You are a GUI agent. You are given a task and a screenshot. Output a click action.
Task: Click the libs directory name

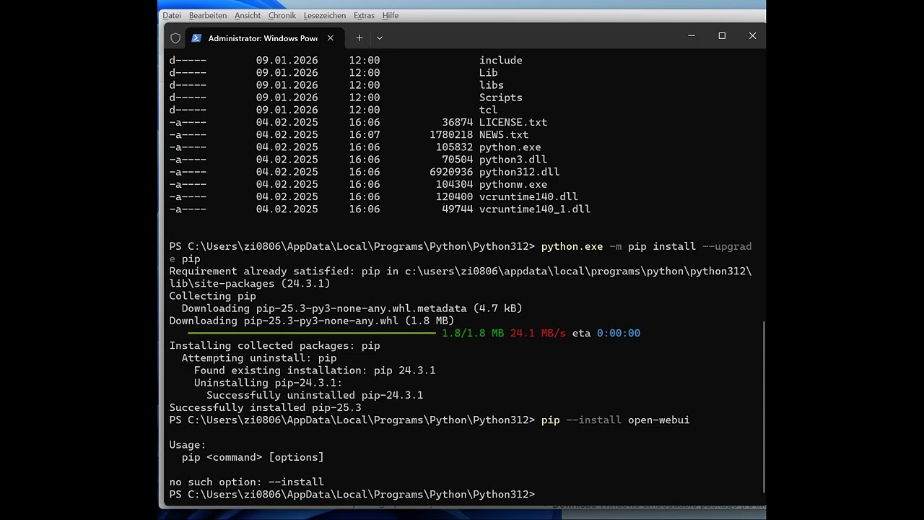coord(492,84)
